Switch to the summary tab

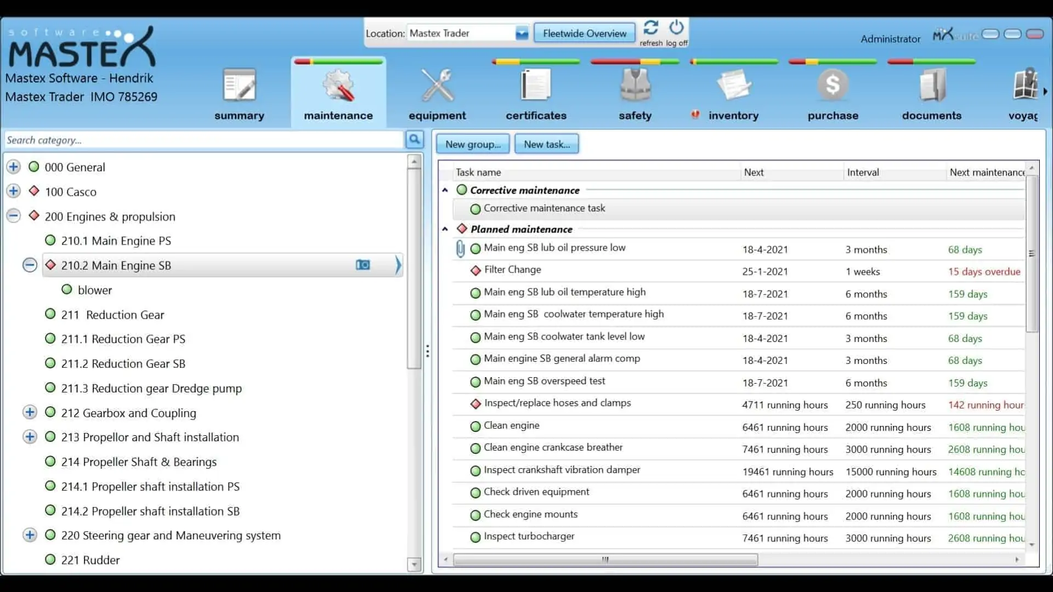point(239,93)
